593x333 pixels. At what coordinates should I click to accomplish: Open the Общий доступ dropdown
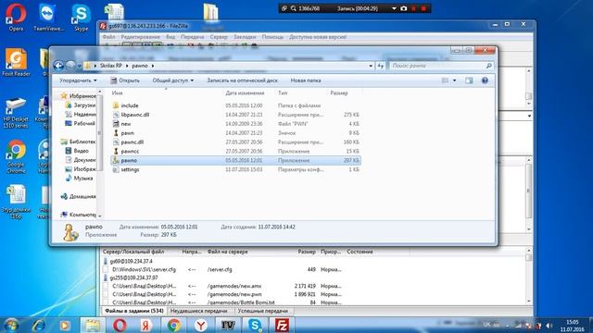pyautogui.click(x=173, y=80)
